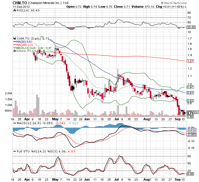Click the Volume 373,123 legend entry
Viewport: 199px width, 182px height.
[x=25, y=51]
